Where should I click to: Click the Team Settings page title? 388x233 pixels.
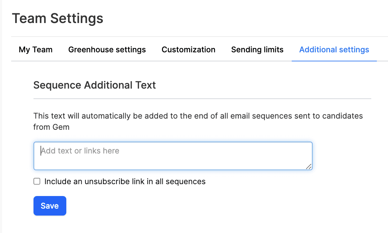tap(58, 18)
